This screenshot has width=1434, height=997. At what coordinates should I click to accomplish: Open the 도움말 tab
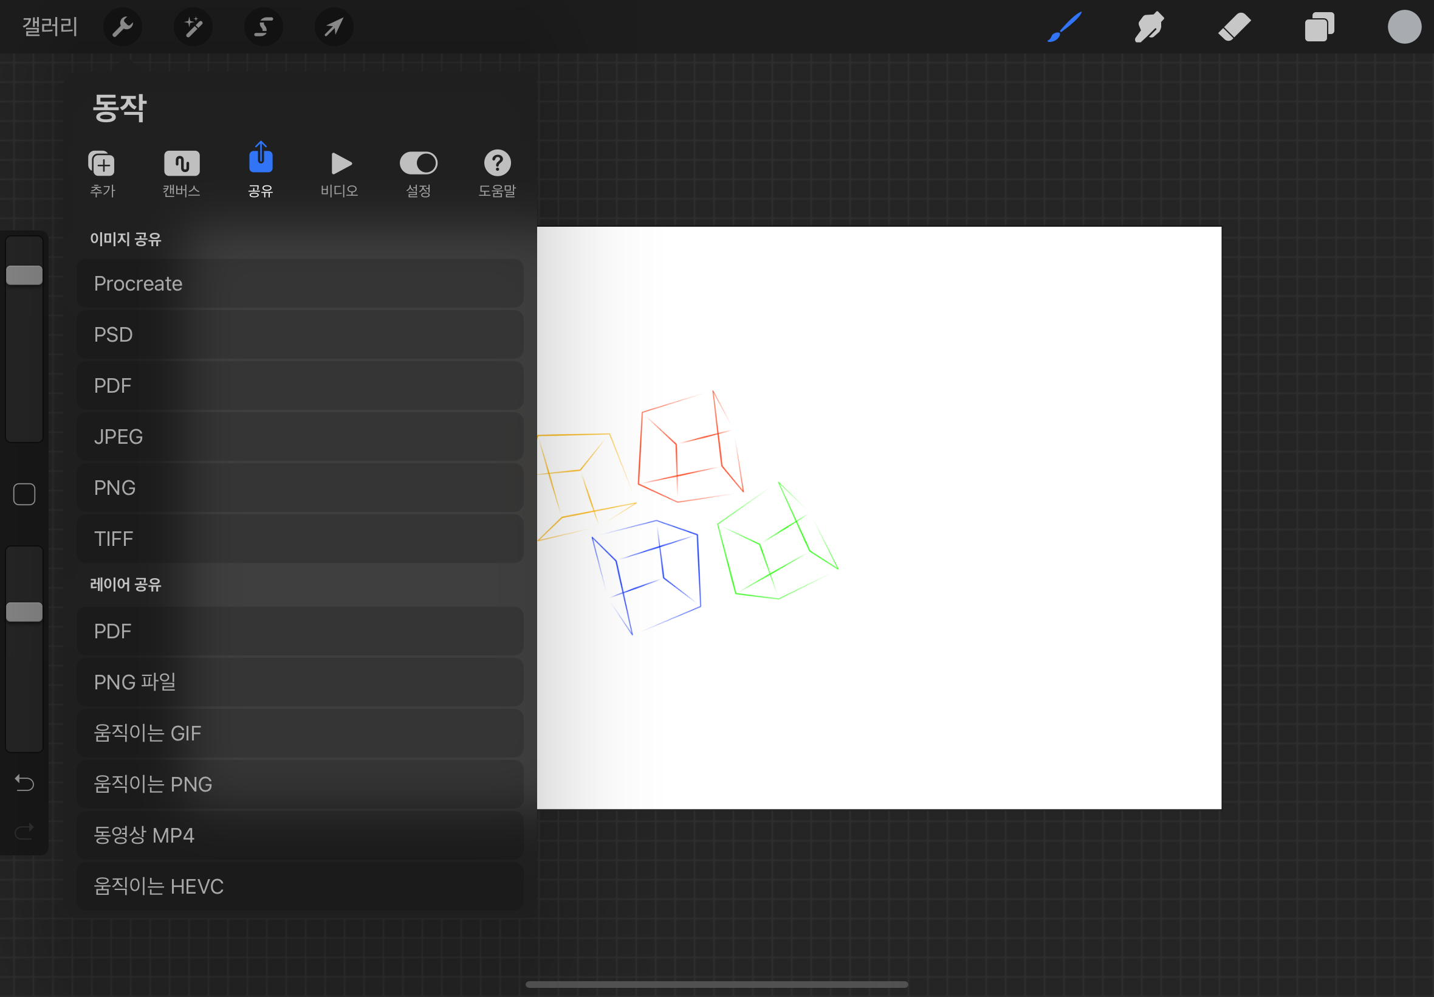[497, 174]
